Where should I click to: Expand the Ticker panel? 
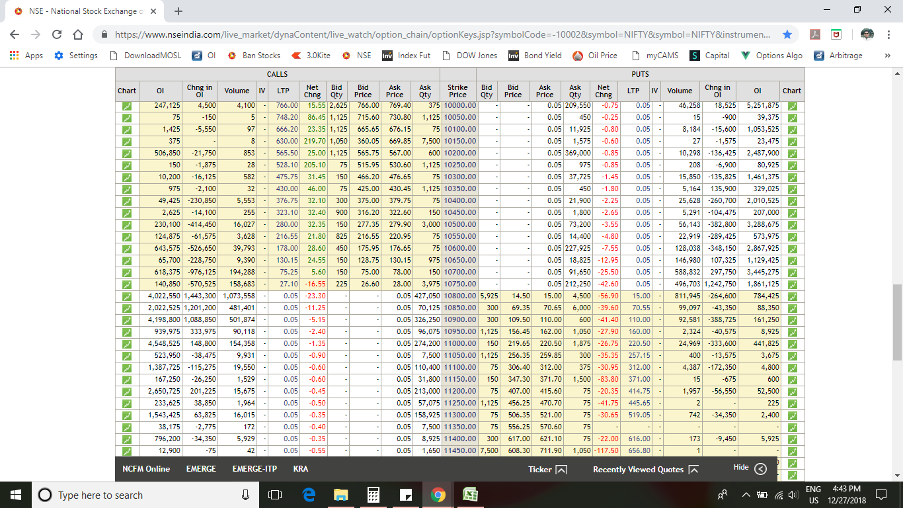(548, 470)
